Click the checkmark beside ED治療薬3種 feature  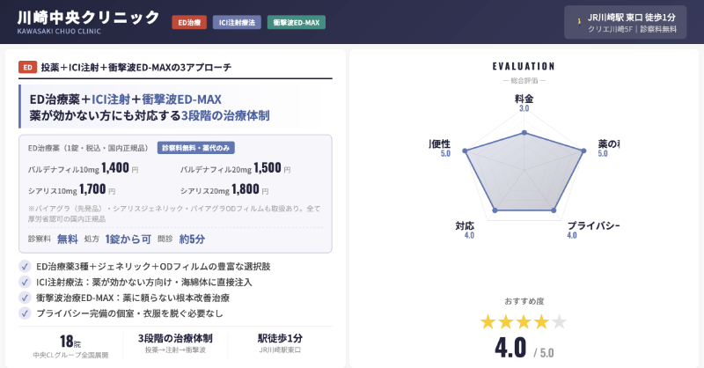(25, 266)
